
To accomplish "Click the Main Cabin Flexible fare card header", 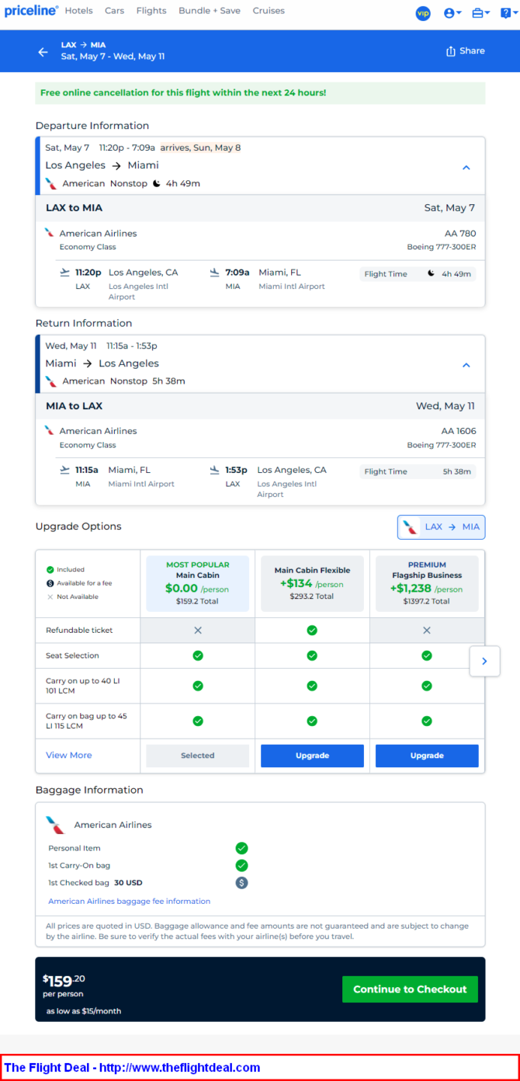I will pyautogui.click(x=312, y=583).
